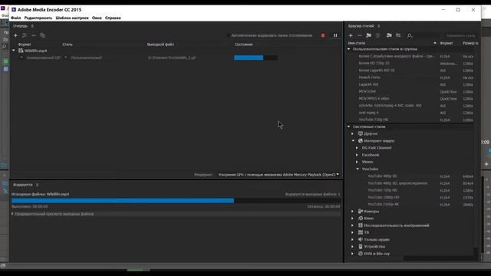Click the speaker icon beside Только аудио
491x276 pixels.
click(x=361, y=239)
